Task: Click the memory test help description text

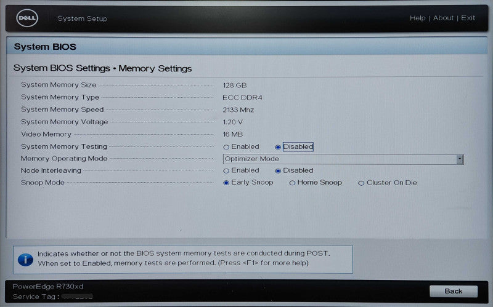Action: click(184, 258)
